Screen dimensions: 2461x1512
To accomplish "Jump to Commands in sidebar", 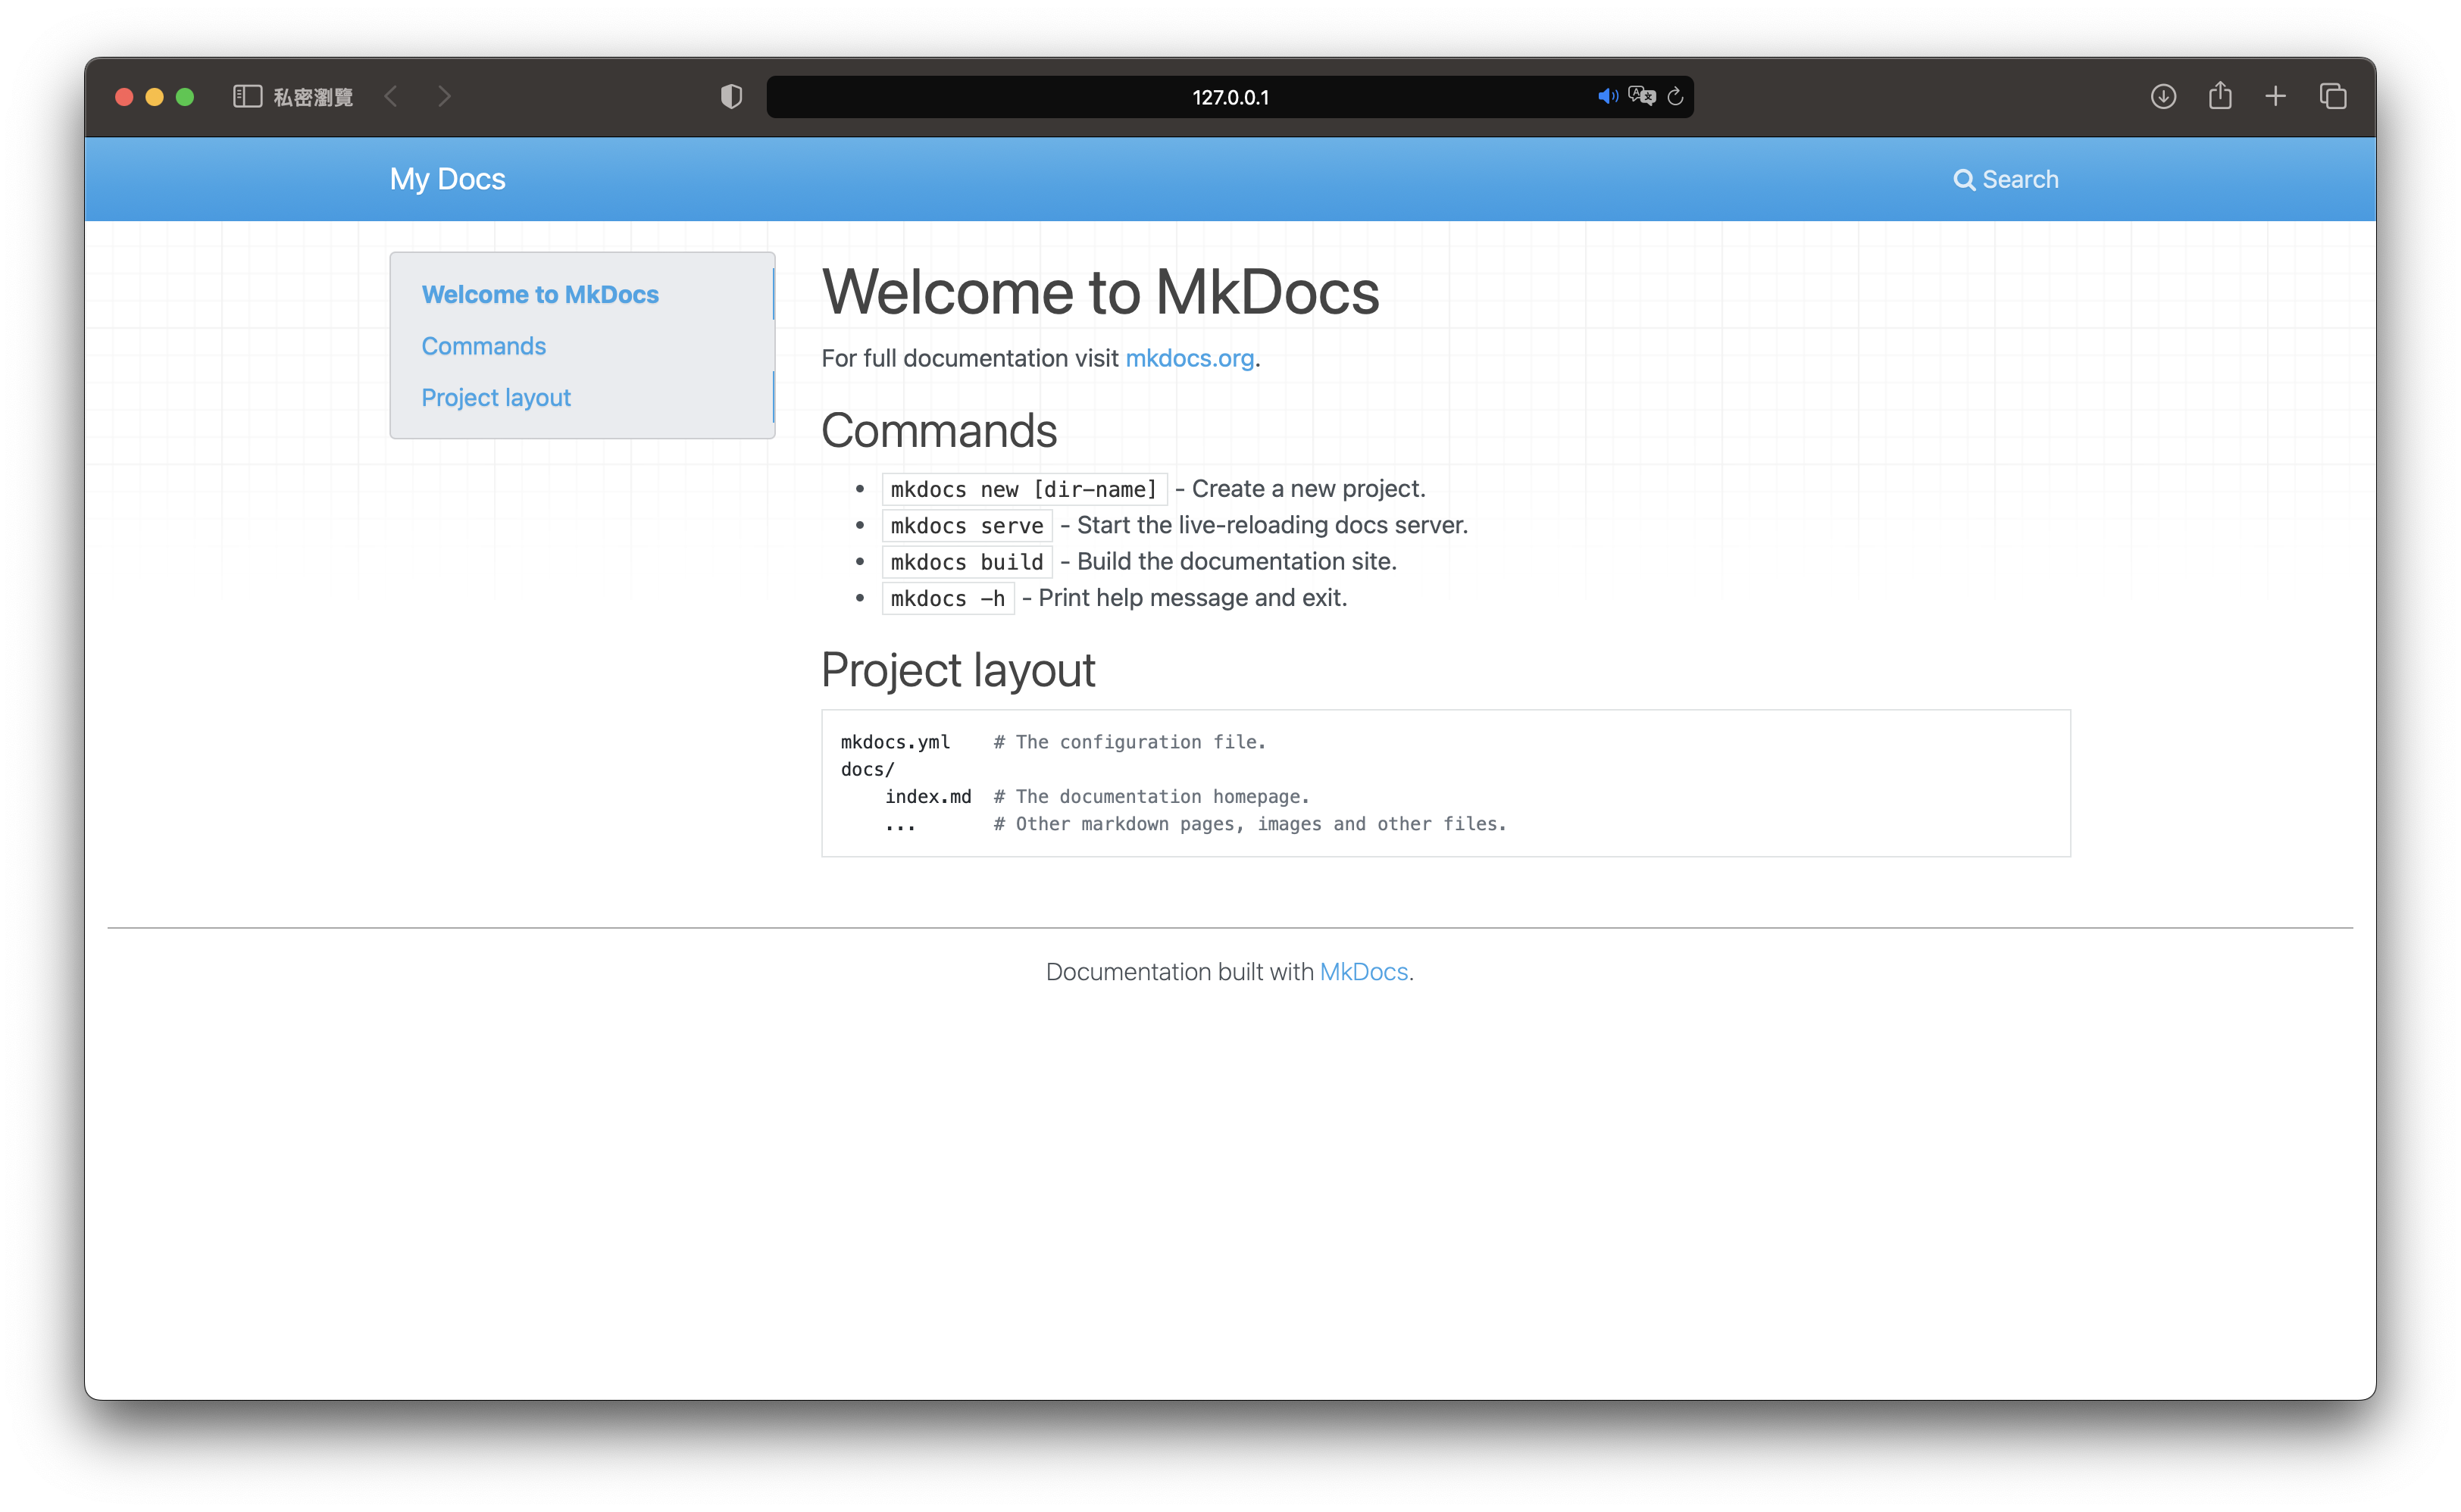I will (x=483, y=346).
